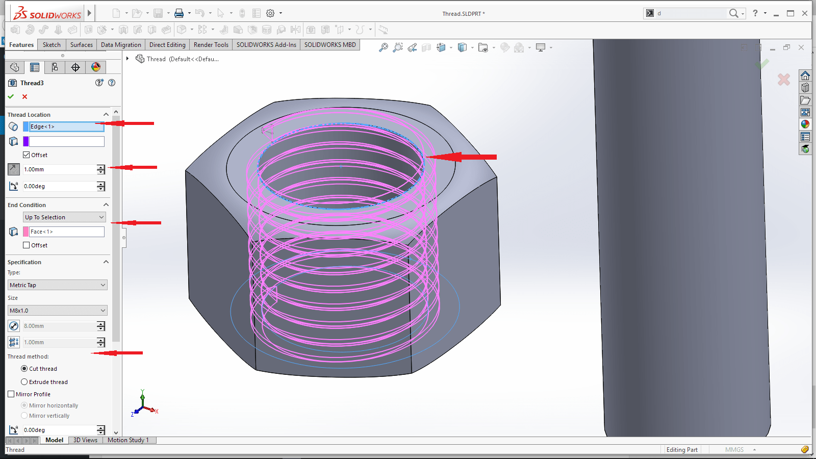Select the Zoom to Fit icon
This screenshot has width=816, height=459.
click(x=384, y=47)
